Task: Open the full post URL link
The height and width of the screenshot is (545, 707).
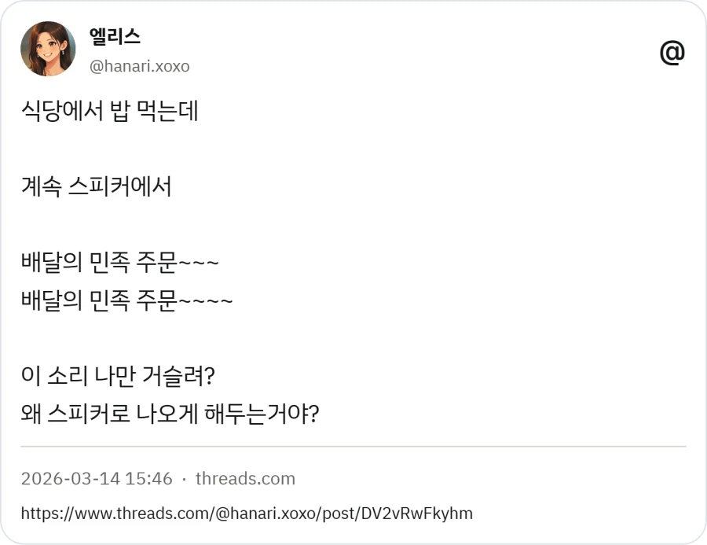Action: click(x=247, y=513)
